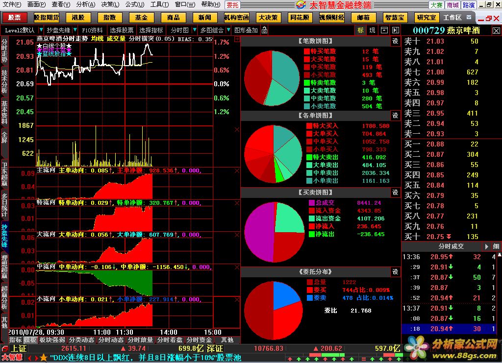Click the 委卖 blue legend swatch
The height and width of the screenshot is (363, 502).
pos(310,298)
